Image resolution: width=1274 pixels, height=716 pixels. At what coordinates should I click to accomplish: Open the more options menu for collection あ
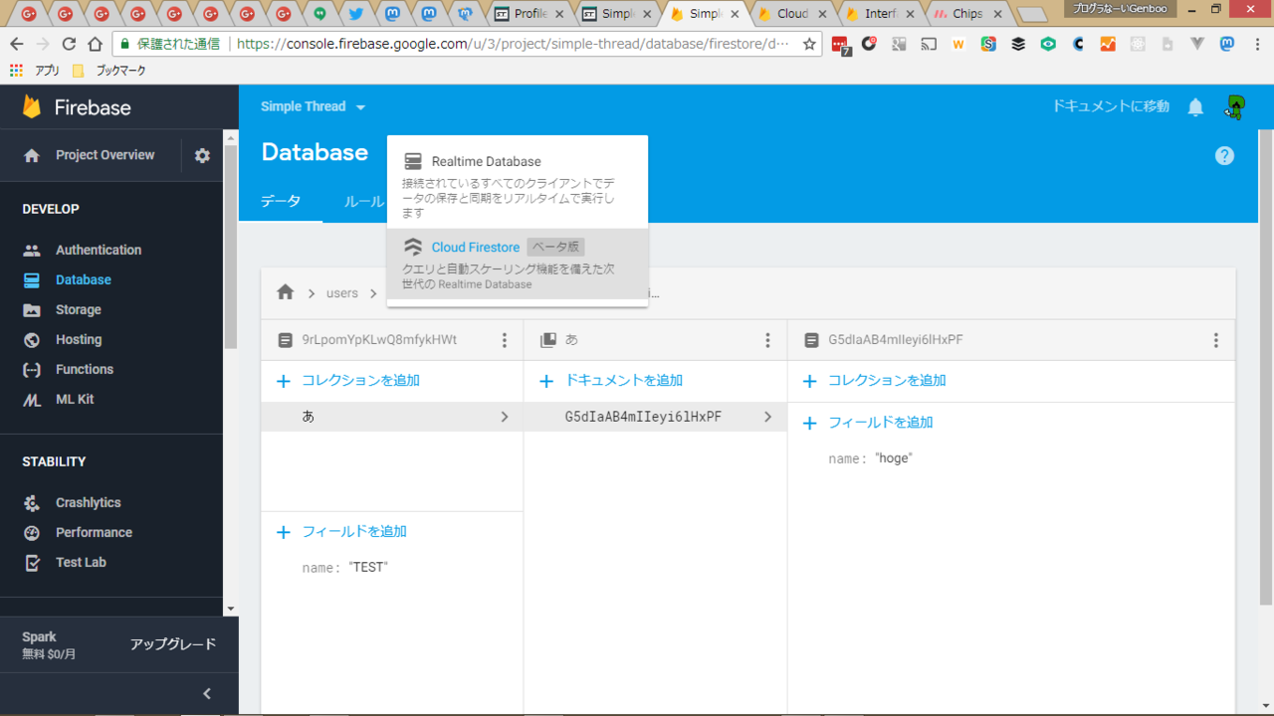tap(767, 340)
